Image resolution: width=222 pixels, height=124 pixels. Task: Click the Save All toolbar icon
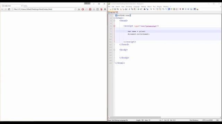coord(118,9)
